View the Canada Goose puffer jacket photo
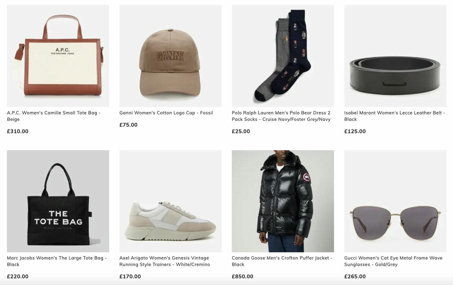 (x=283, y=201)
